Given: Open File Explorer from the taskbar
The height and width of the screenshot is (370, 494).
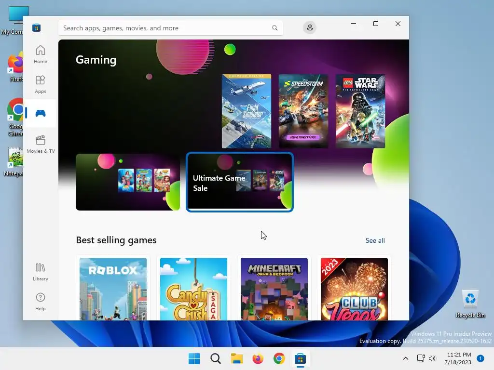Looking at the screenshot, I should tap(236, 358).
